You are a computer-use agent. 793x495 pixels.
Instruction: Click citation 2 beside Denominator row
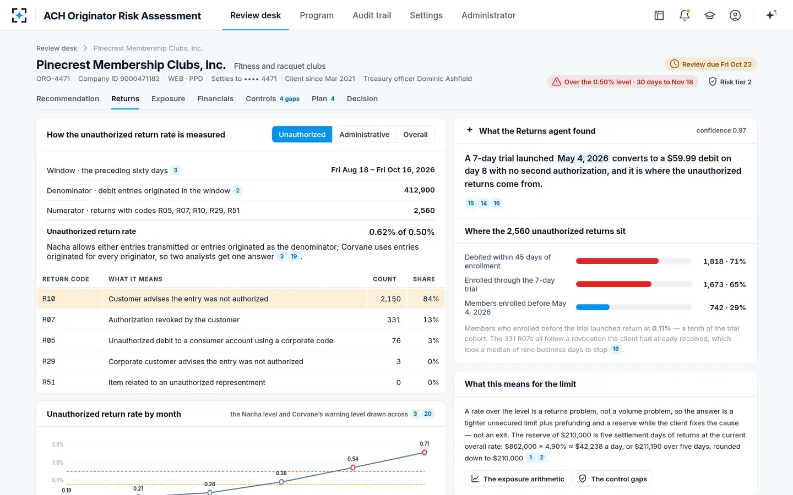point(238,190)
